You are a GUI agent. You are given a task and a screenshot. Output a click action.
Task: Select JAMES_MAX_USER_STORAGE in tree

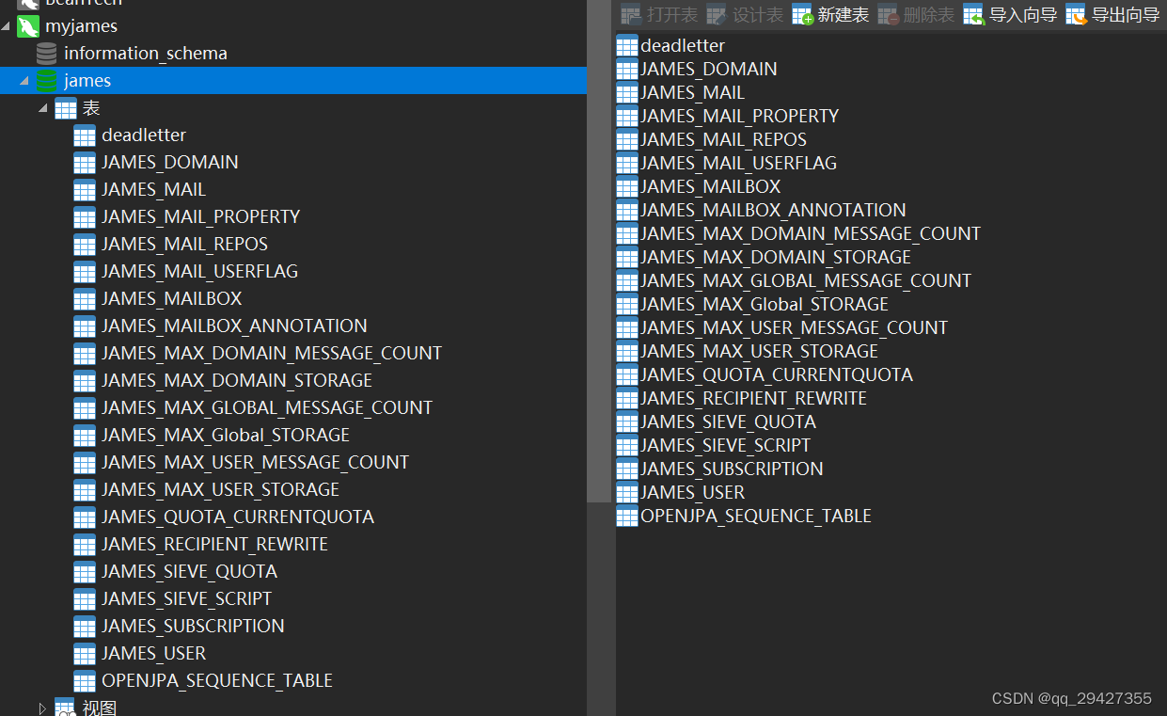pos(221,490)
